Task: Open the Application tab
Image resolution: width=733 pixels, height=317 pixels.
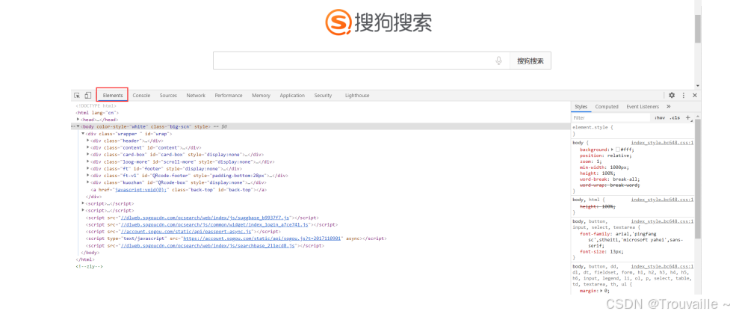Action: point(292,96)
